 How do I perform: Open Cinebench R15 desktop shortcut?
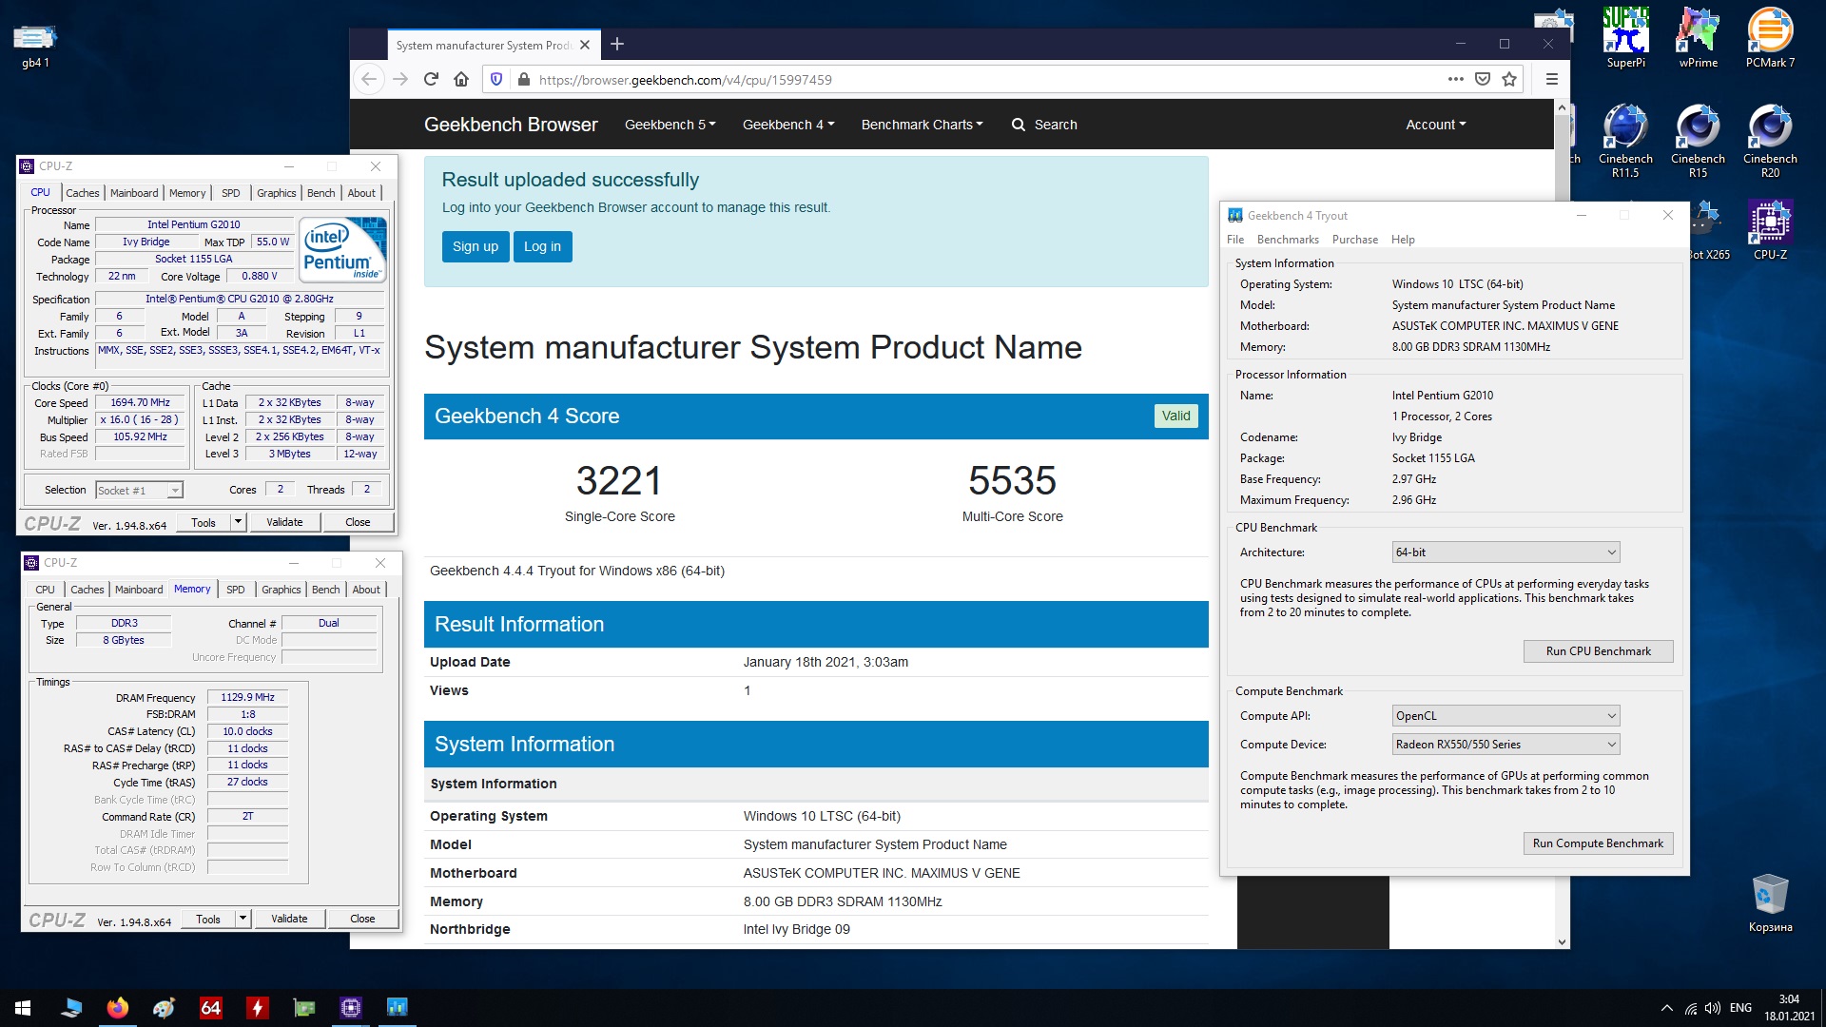[x=1698, y=141]
